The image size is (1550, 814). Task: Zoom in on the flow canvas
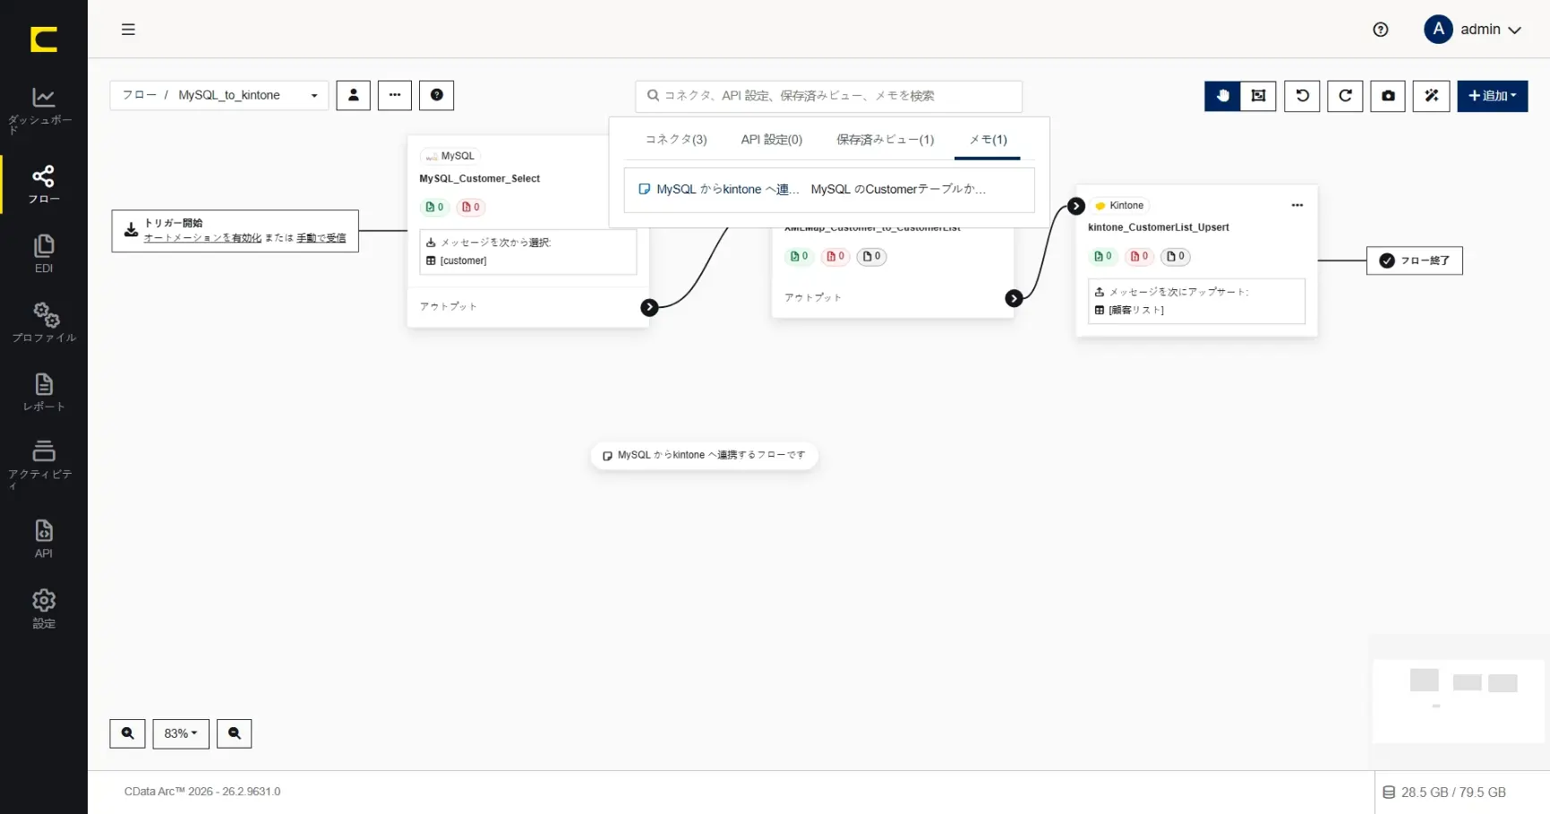[x=127, y=733]
